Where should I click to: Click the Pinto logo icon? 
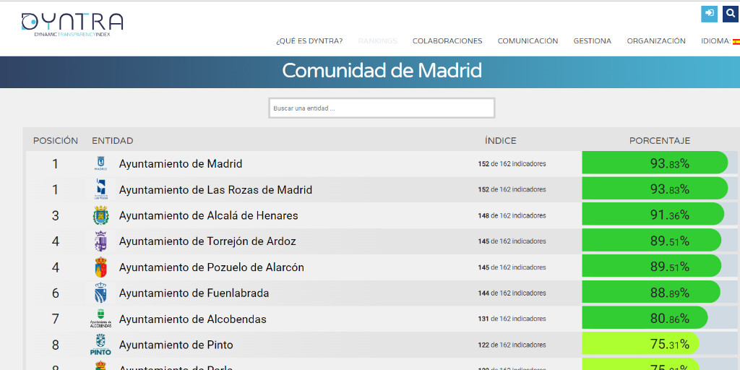[x=100, y=345]
